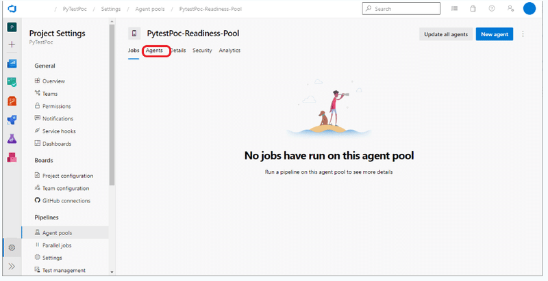Go to PyTestPoc breadcrumb link
Screen dimensions: 548x281
75,9
